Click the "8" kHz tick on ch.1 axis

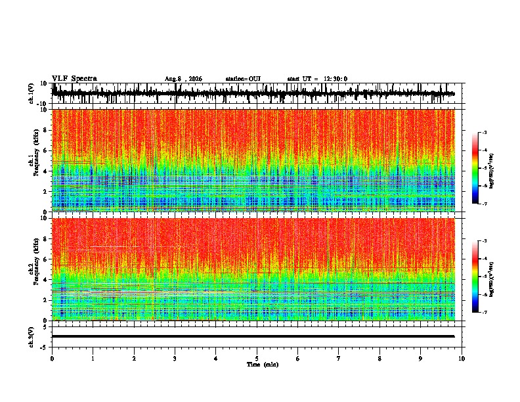tap(46, 130)
